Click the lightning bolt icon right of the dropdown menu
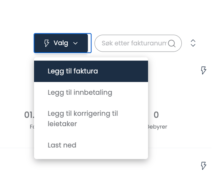 tap(204, 70)
